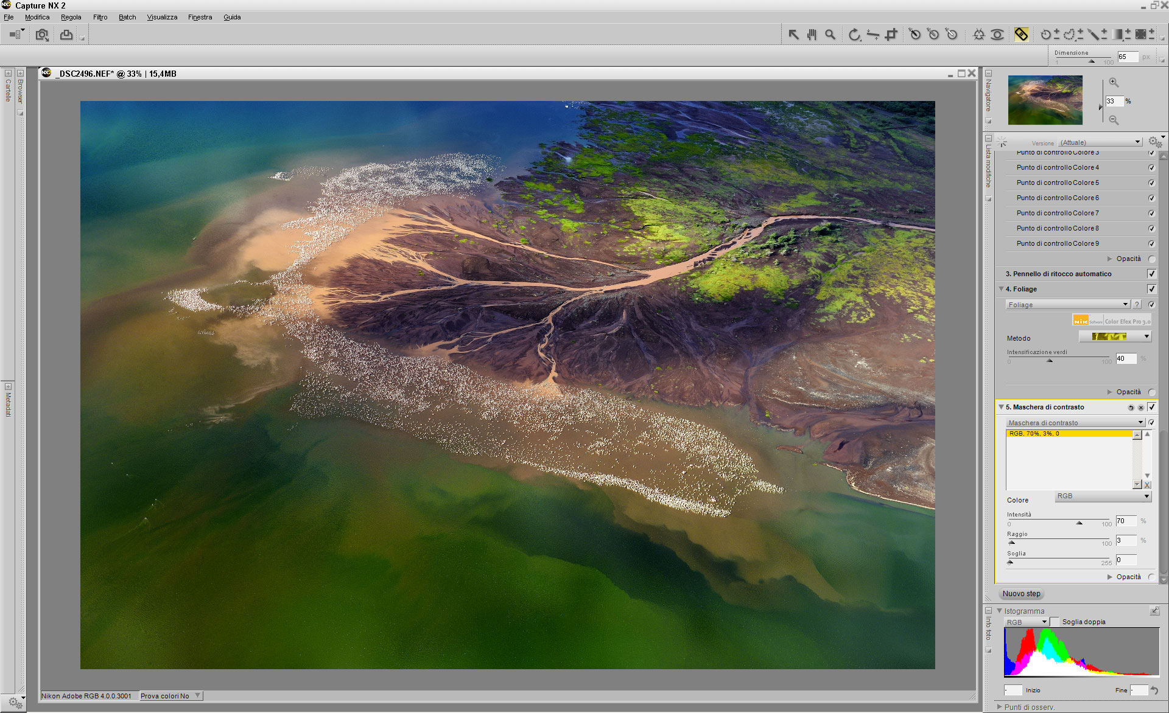Toggle Punto di controllo Colore 7 checkbox

pyautogui.click(x=1151, y=214)
